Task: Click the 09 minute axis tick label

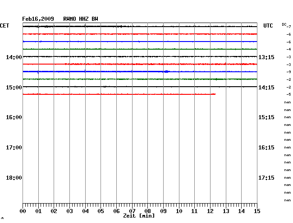Action: pos(163,211)
